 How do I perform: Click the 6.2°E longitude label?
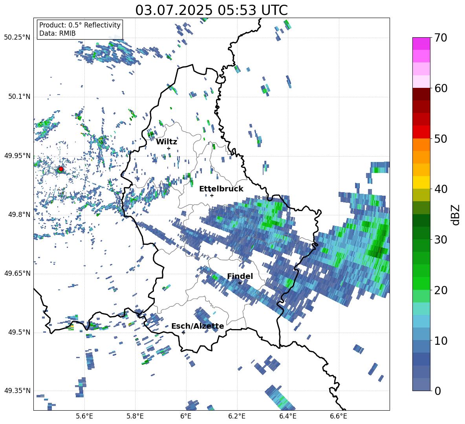237,417
